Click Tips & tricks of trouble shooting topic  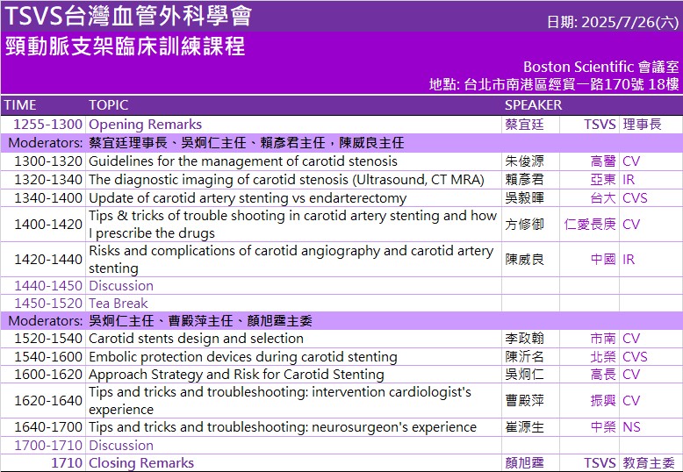point(292,225)
